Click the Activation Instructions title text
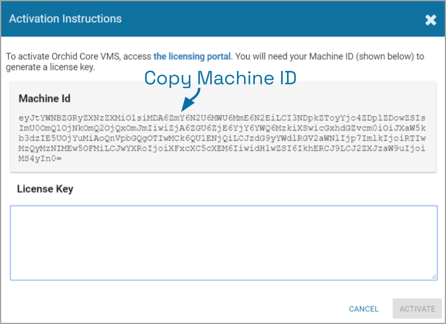 (x=66, y=19)
